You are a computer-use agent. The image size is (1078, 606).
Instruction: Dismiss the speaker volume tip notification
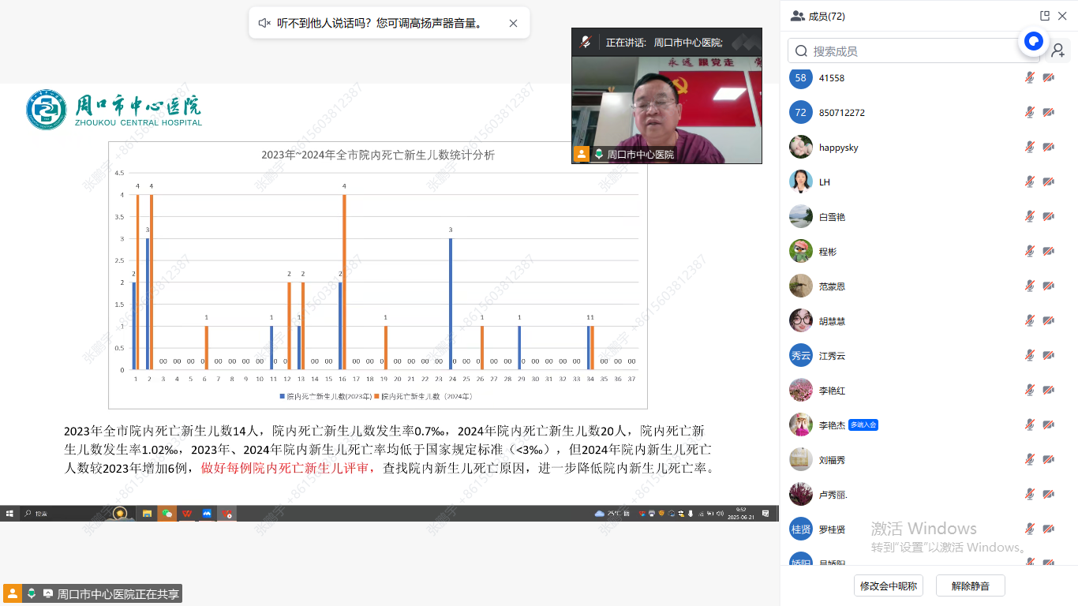[513, 23]
